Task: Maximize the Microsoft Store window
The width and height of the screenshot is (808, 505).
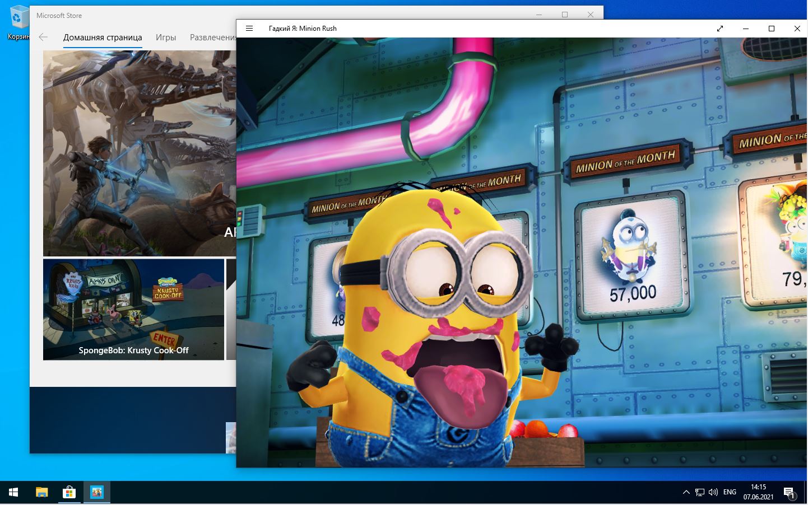Action: click(x=565, y=15)
